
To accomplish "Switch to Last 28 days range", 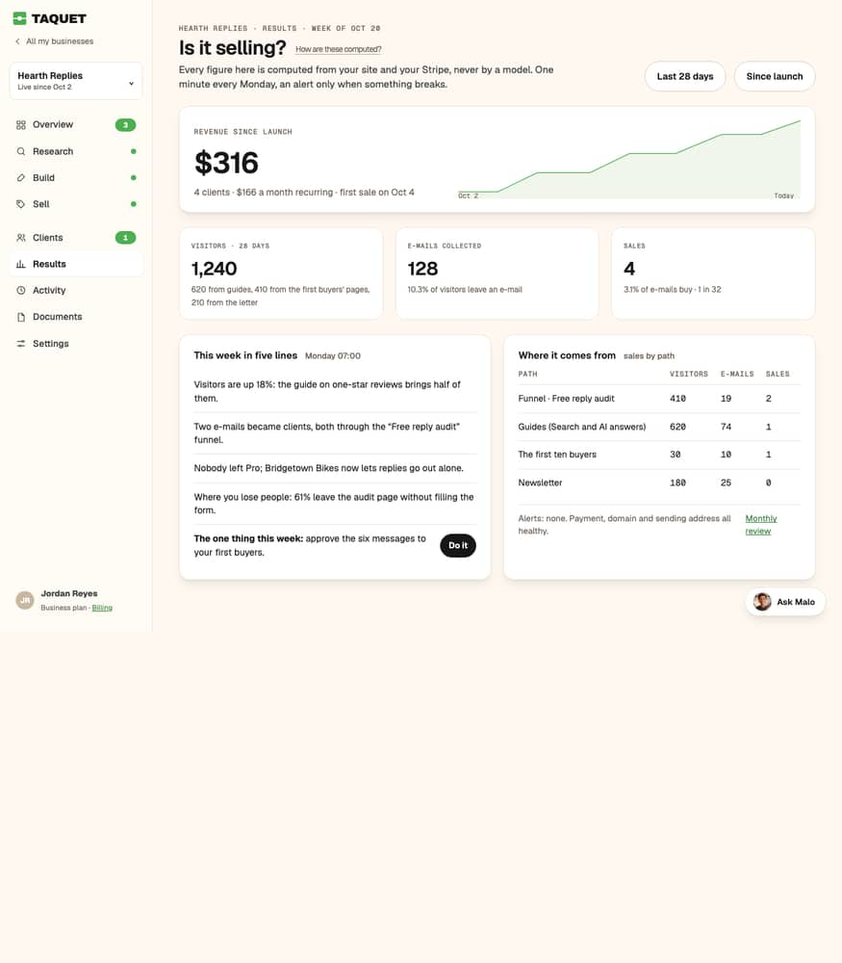I will [x=685, y=76].
